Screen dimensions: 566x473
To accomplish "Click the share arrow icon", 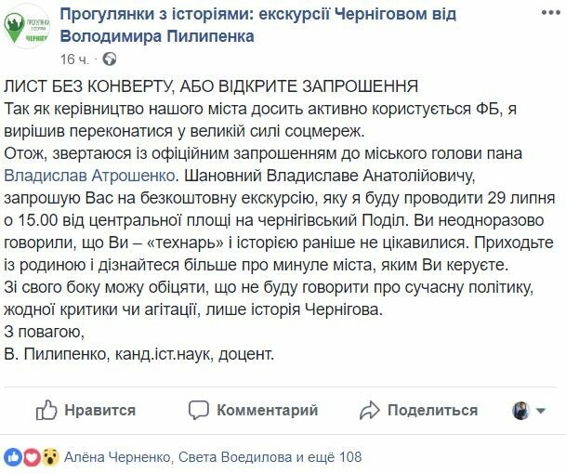I will (x=371, y=410).
